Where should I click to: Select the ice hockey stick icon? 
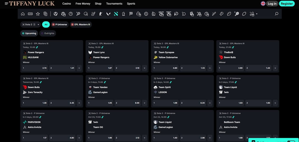coord(93,14)
